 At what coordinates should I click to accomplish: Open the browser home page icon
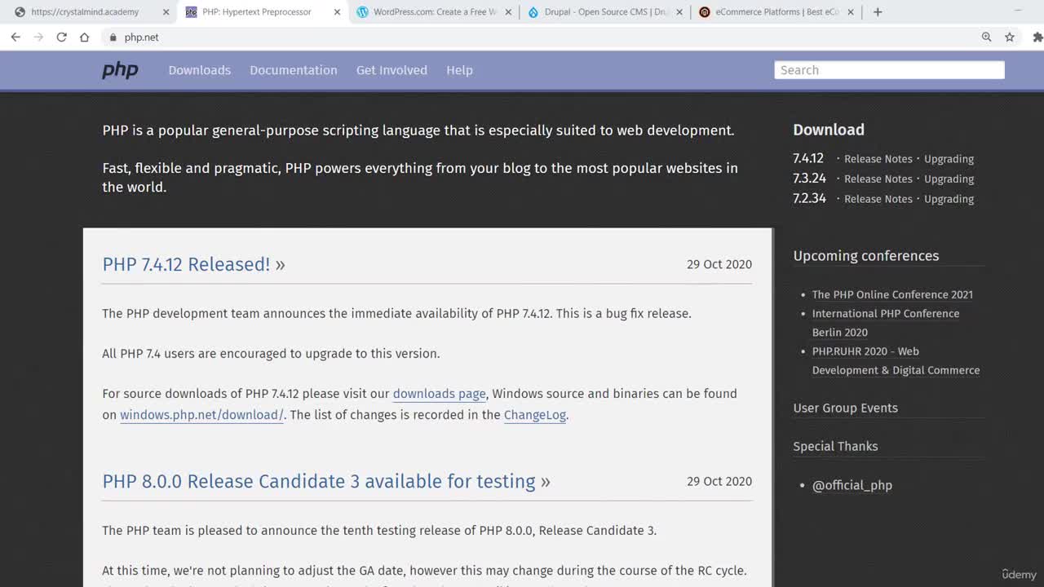pyautogui.click(x=84, y=38)
